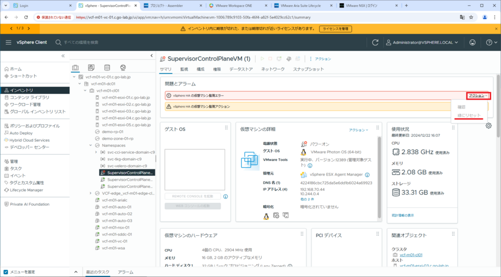Switch to Hosts and Clusters inventory view
501x277 pixels.
pyautogui.click(x=75, y=68)
